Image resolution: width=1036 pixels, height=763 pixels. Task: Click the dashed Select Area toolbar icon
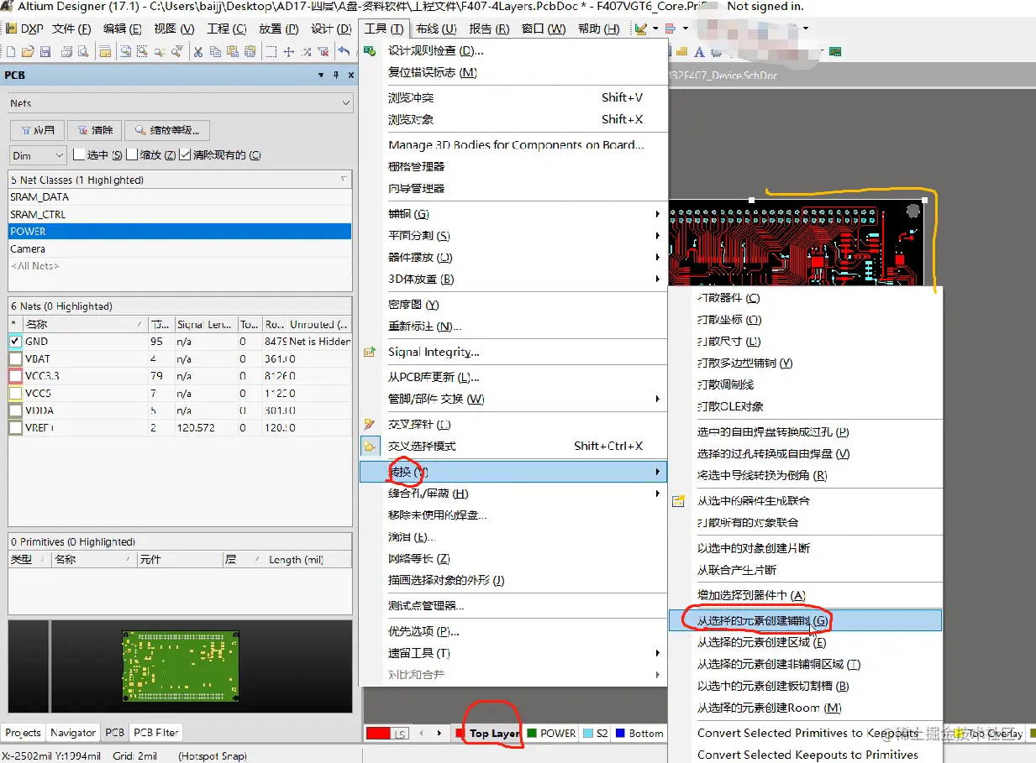pos(271,52)
